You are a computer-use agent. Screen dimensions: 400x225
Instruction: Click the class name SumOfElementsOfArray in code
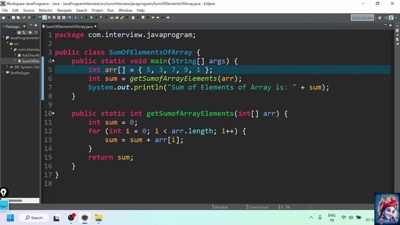[151, 52]
